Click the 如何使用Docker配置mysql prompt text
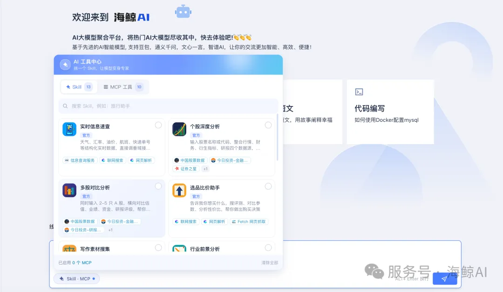The width and height of the screenshot is (503, 292). click(387, 120)
